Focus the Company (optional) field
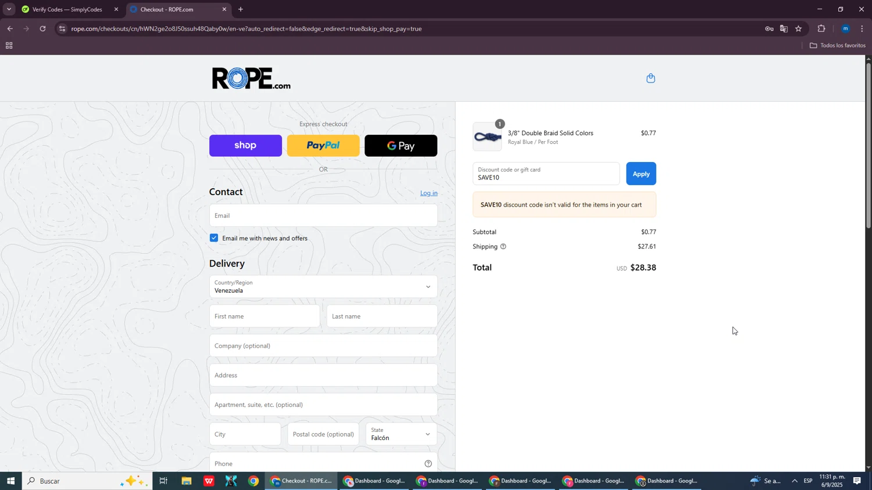 click(323, 346)
